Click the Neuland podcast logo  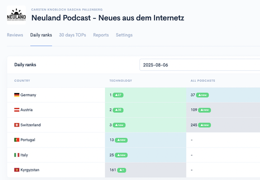[x=16, y=15]
